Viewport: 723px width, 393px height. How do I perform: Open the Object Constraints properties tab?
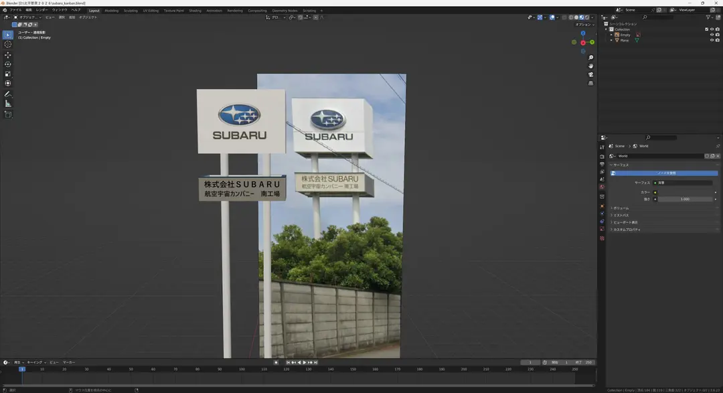[x=602, y=222]
